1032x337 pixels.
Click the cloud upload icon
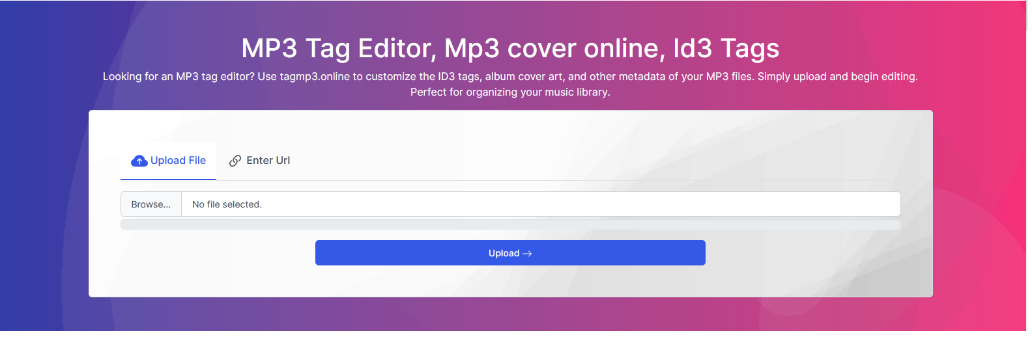click(139, 161)
